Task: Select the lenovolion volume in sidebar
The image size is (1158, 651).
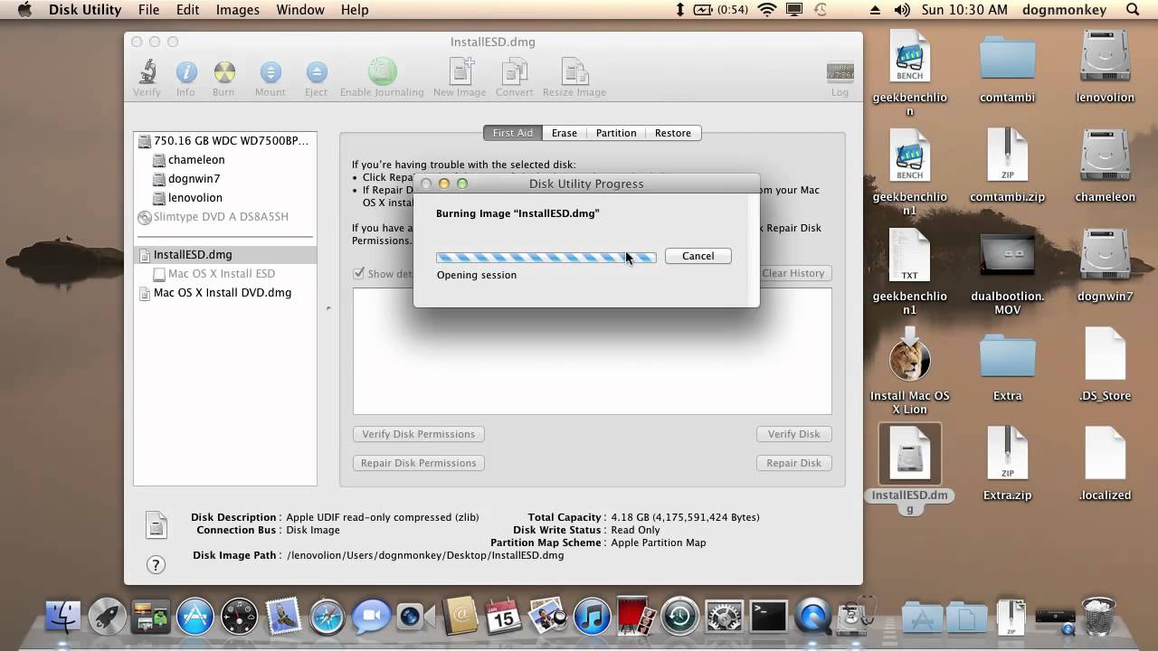Action: point(225,198)
